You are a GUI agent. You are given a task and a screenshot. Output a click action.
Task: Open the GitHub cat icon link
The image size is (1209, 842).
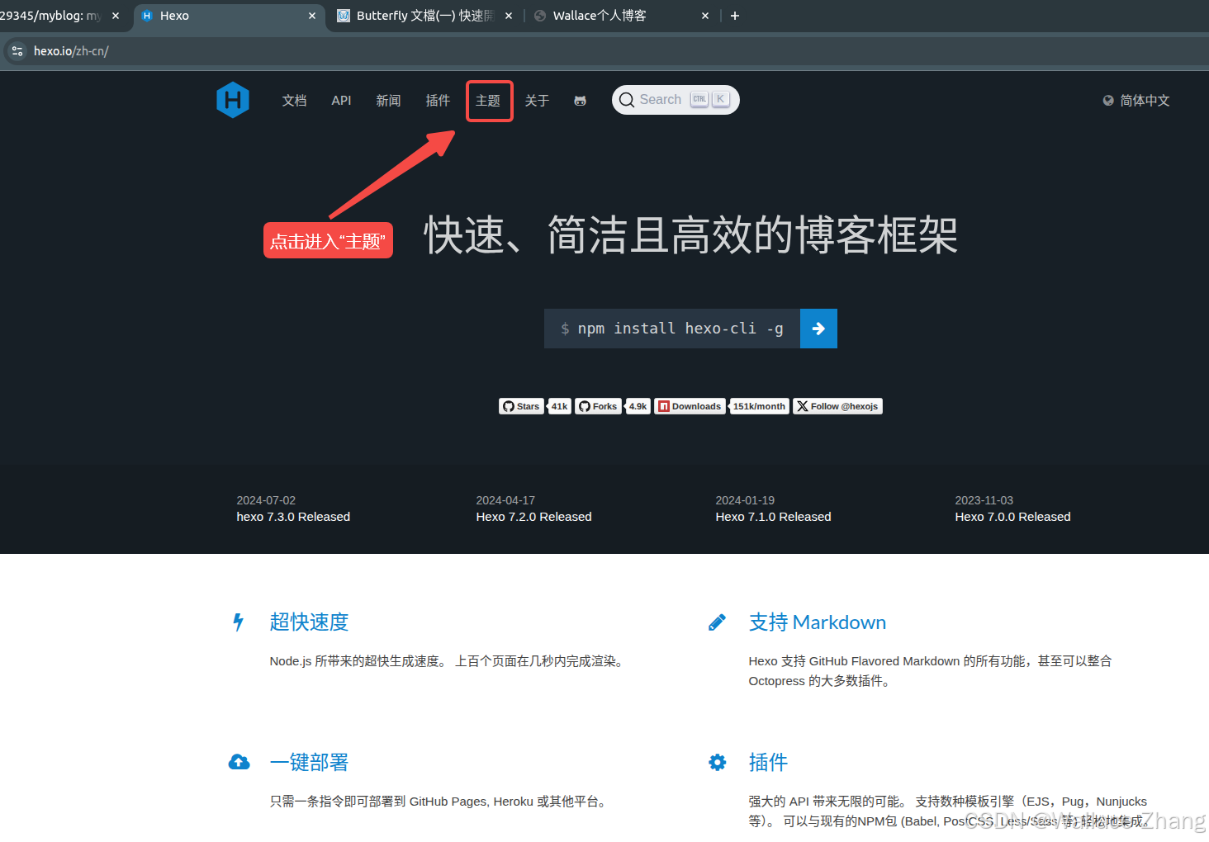581,101
